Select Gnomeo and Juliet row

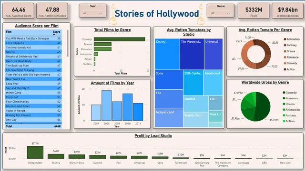click(33, 106)
